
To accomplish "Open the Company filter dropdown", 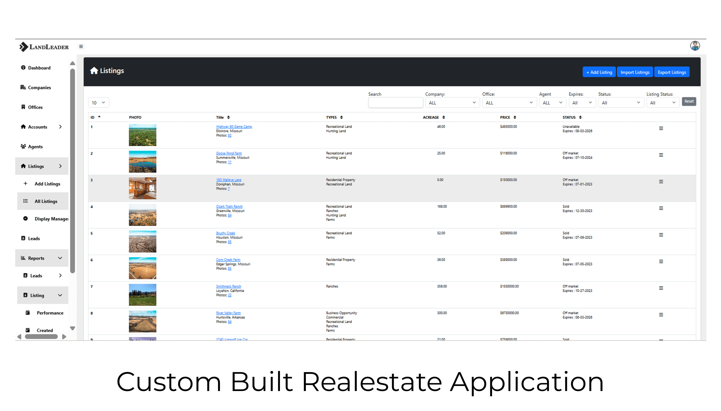I will click(452, 103).
